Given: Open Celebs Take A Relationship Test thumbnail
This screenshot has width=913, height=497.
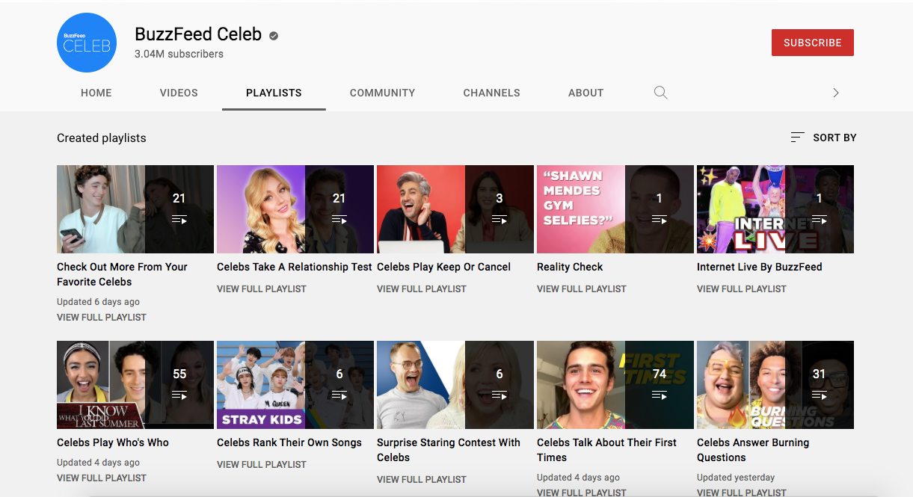Looking at the screenshot, I should pos(295,209).
